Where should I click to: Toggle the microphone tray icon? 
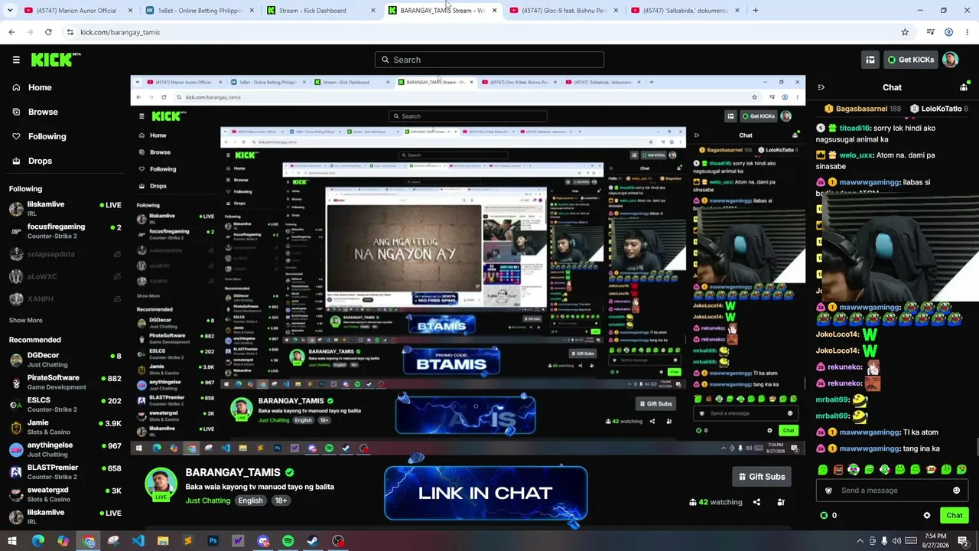click(884, 541)
